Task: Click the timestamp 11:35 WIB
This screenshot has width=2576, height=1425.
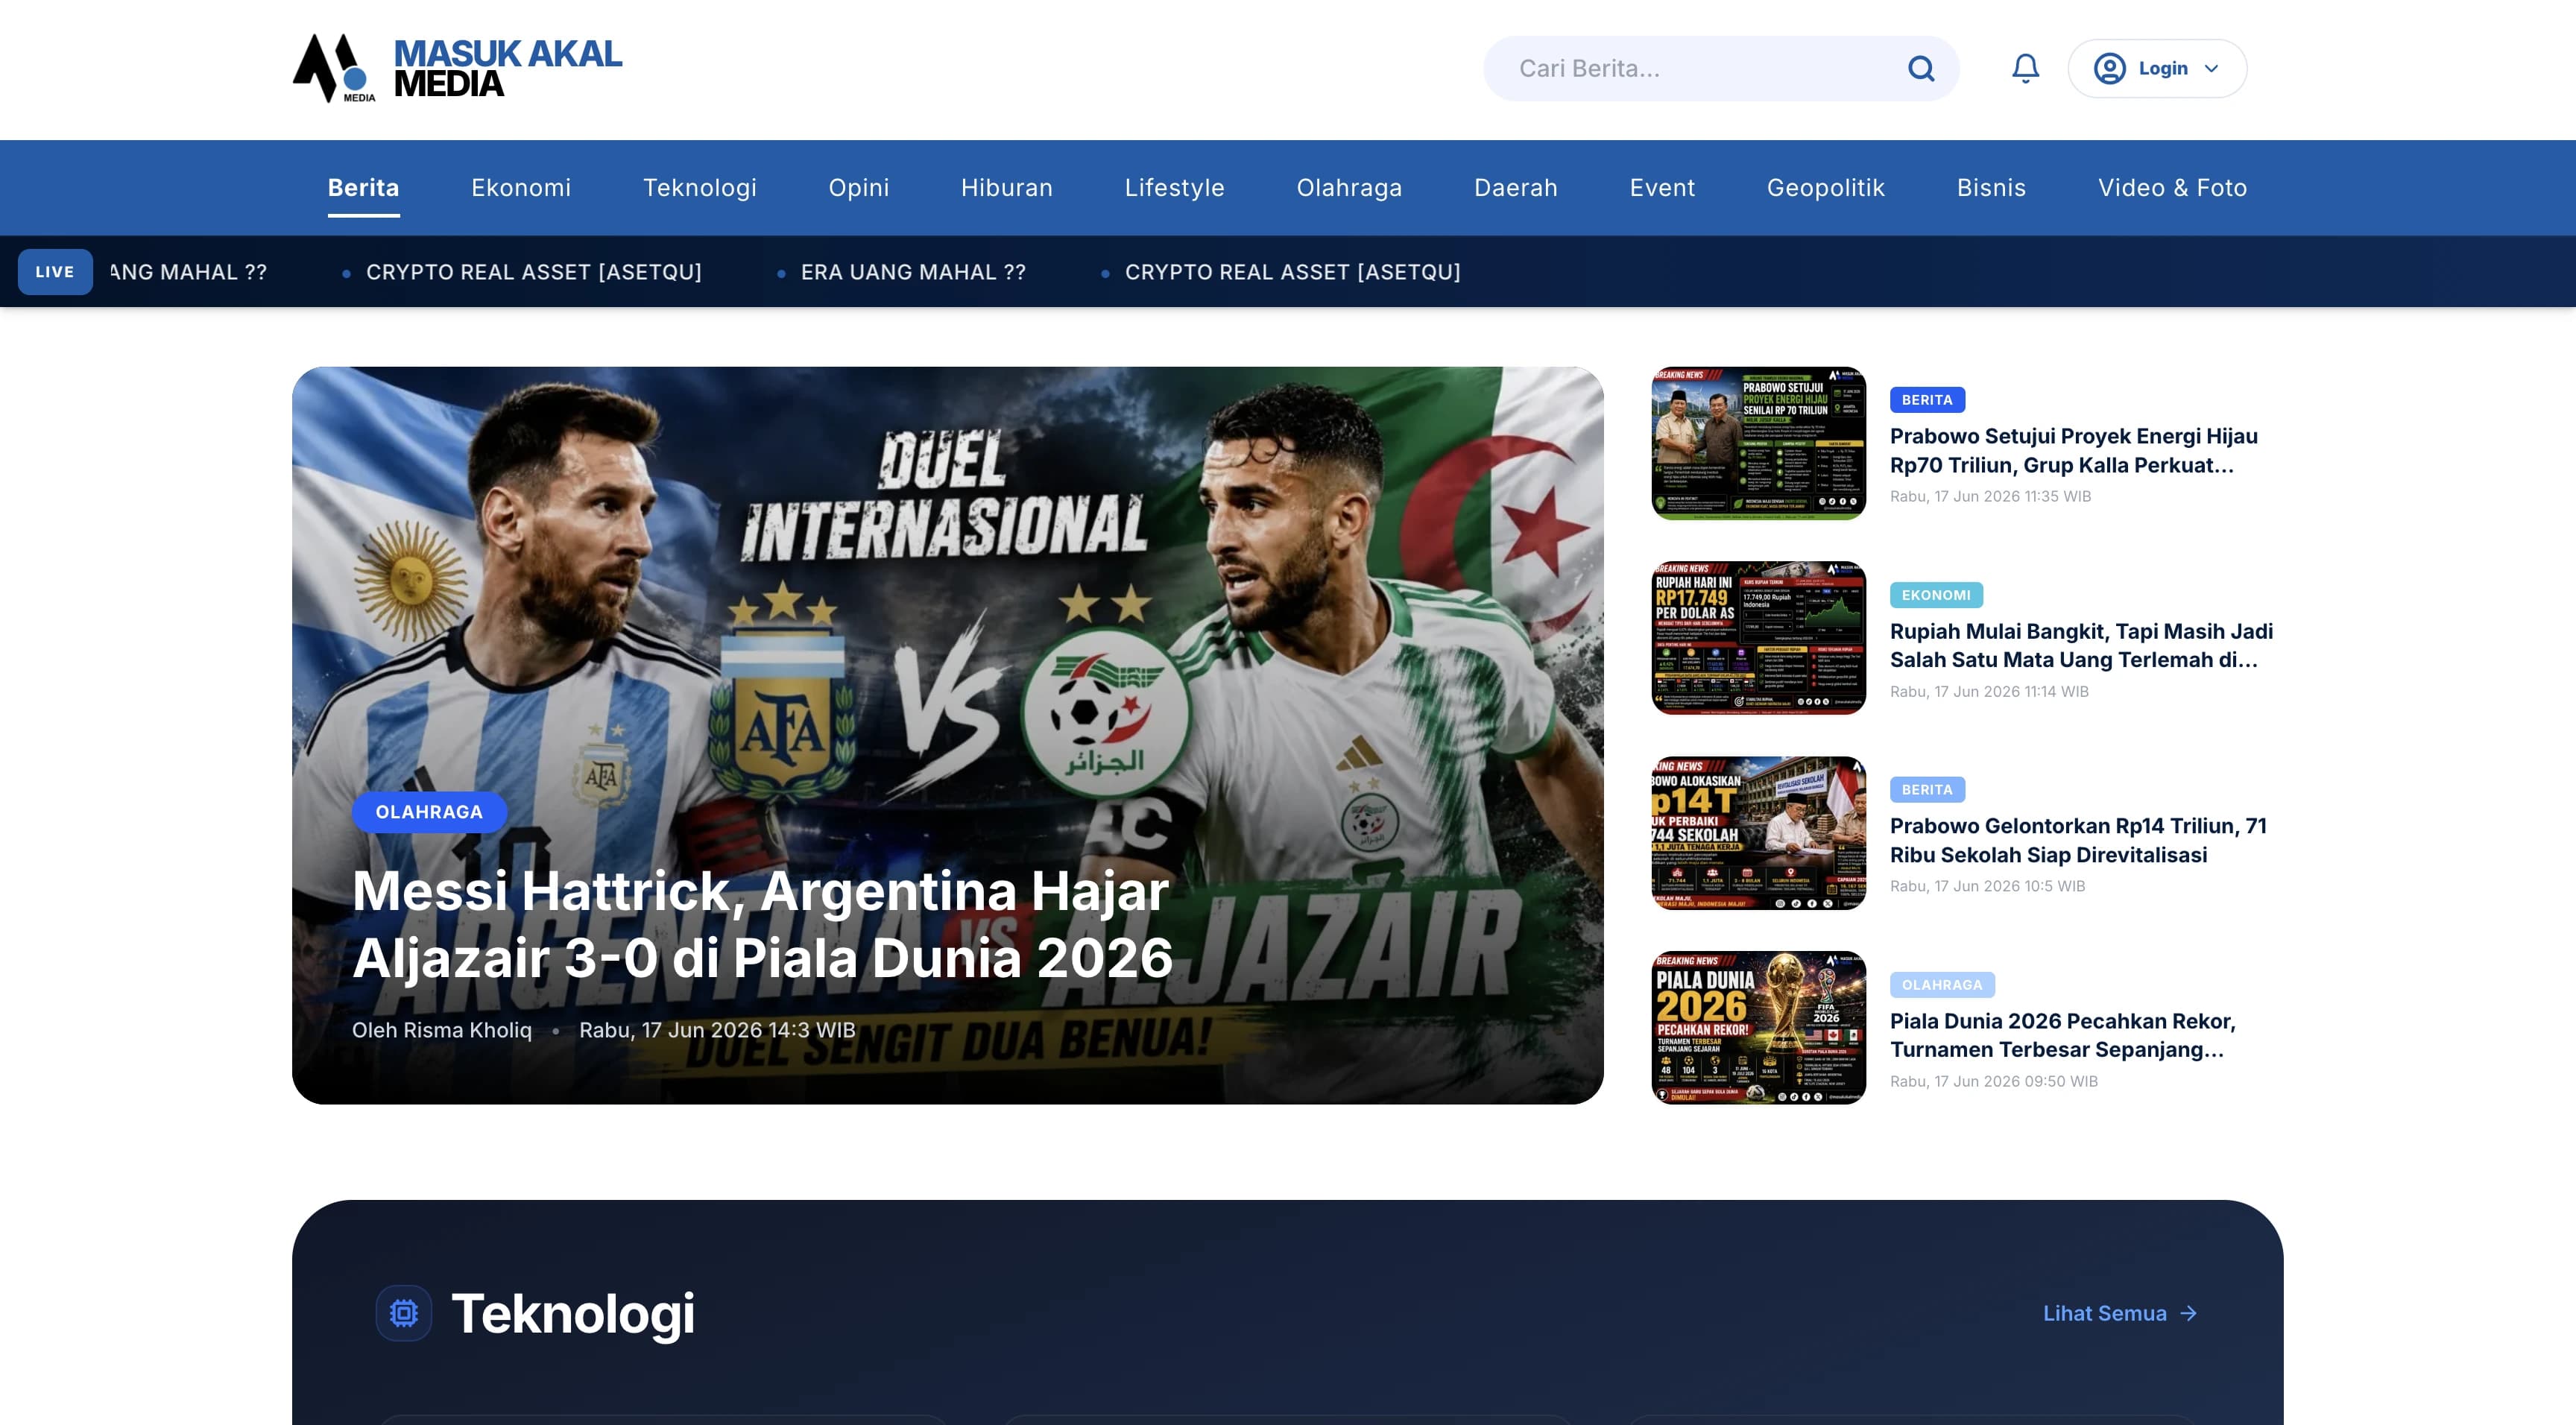Action: pyautogui.click(x=1990, y=496)
